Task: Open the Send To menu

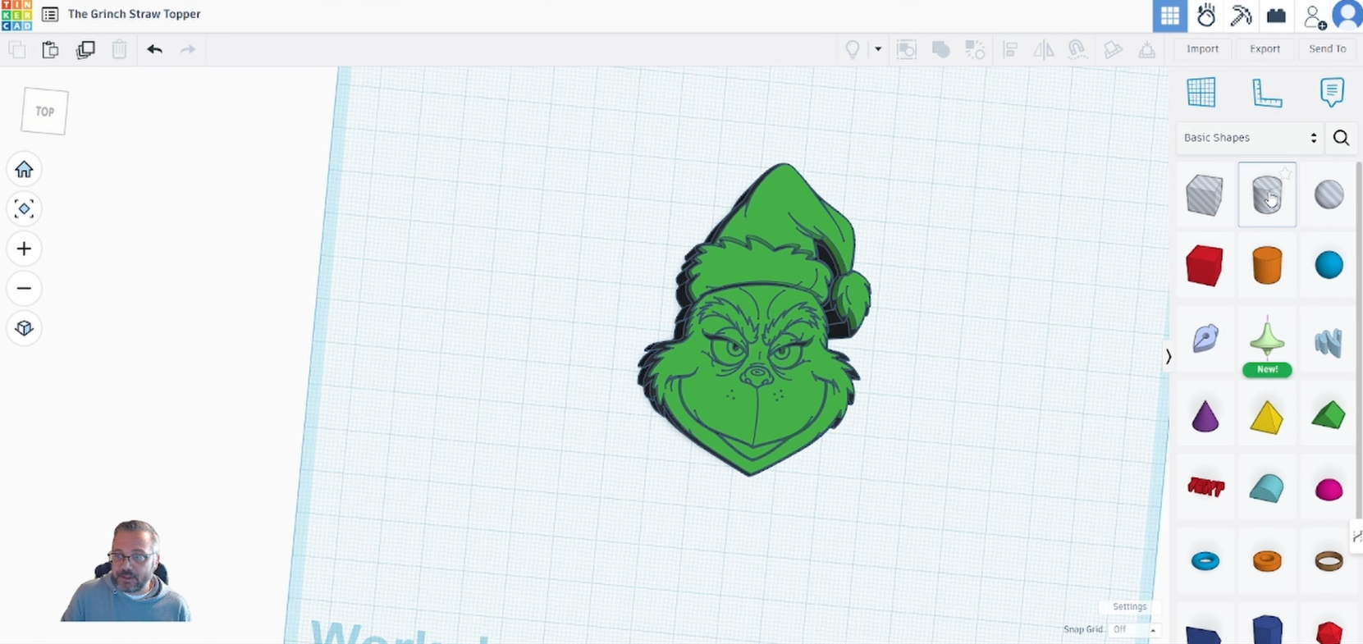Action: [x=1327, y=49]
